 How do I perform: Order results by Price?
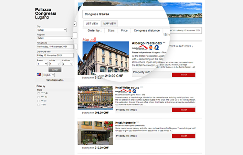click(124, 31)
